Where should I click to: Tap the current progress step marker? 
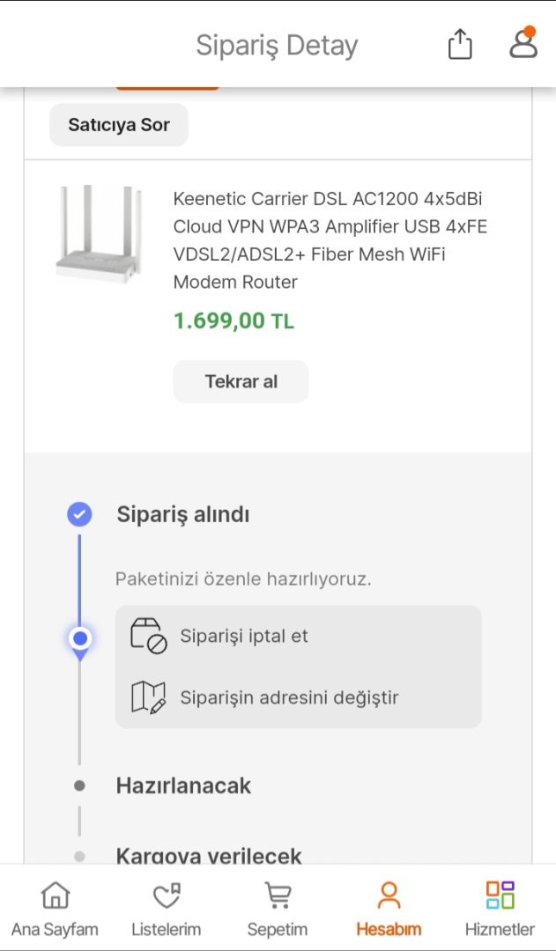80,638
